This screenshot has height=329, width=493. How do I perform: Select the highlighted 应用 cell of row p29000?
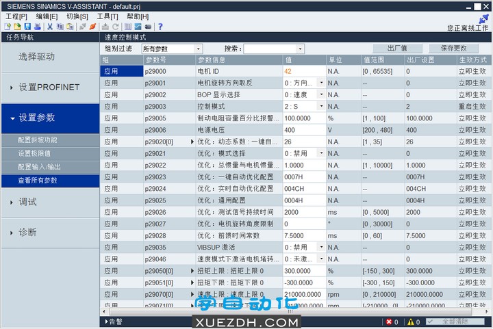click(x=122, y=71)
